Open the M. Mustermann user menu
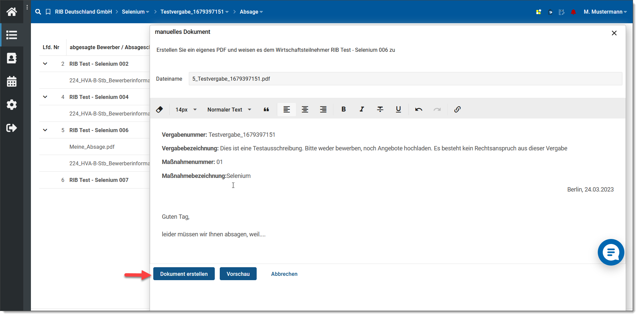The image size is (638, 316). pos(605,12)
